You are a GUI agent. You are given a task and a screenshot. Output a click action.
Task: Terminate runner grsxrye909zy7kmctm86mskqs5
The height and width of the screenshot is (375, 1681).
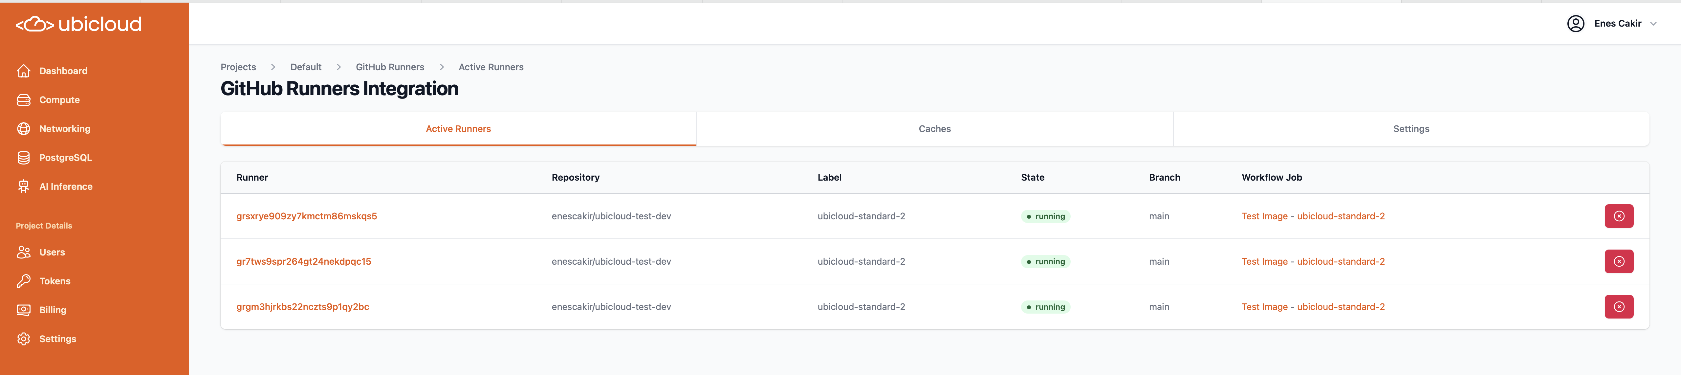pyautogui.click(x=1618, y=216)
